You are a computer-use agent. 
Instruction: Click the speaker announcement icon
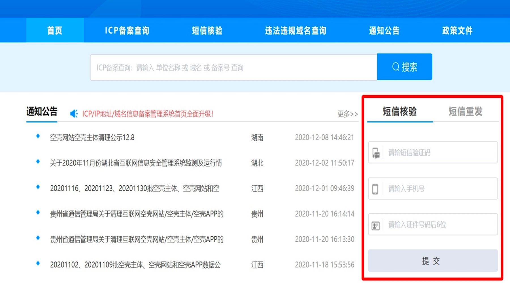(74, 114)
